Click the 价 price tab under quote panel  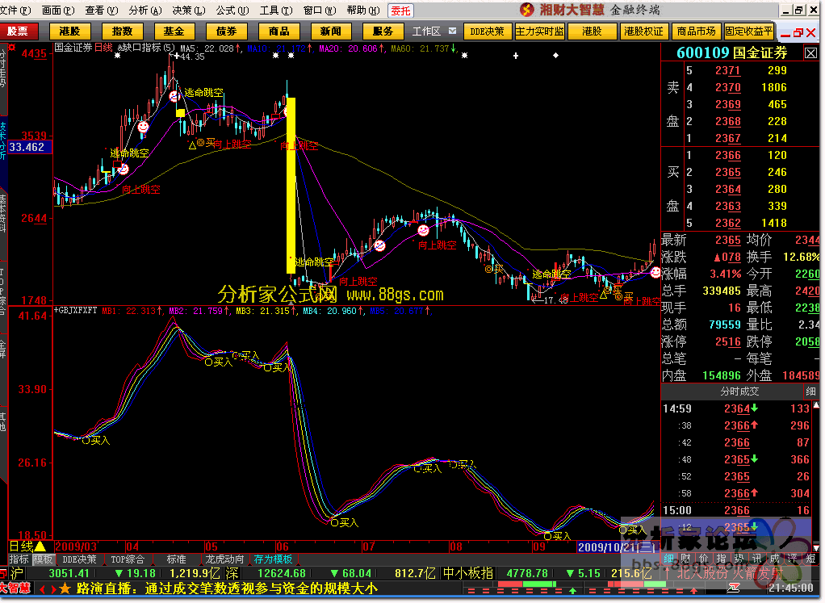click(703, 559)
